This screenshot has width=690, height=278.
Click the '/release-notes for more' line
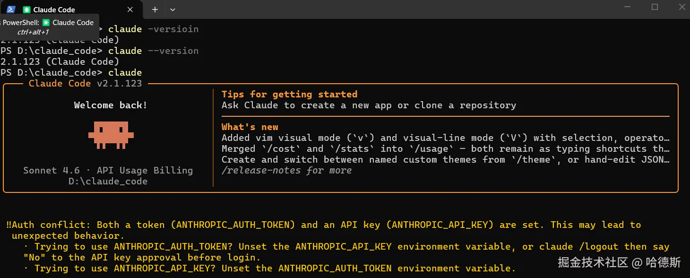click(286, 170)
